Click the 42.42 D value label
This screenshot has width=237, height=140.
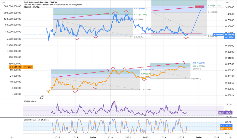[x=228, y=129]
